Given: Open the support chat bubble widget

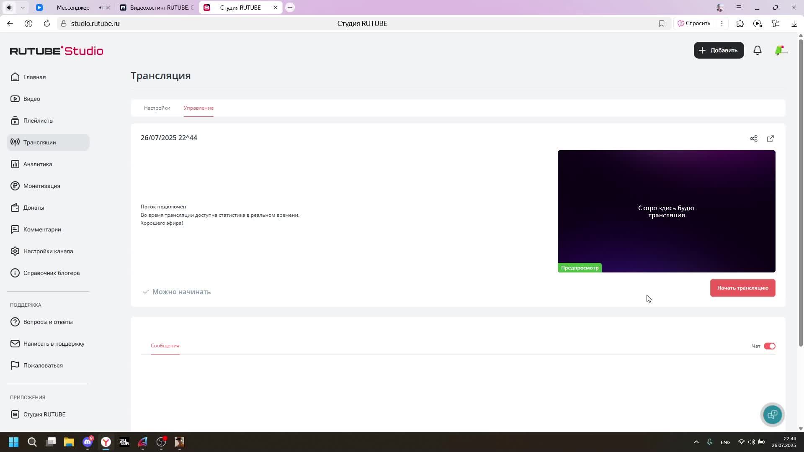Looking at the screenshot, I should tap(772, 414).
